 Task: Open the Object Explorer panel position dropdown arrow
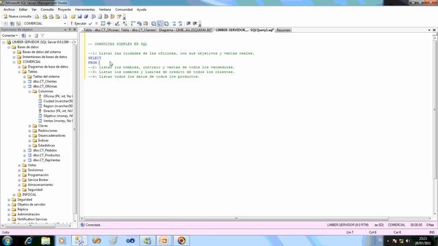(x=65, y=29)
